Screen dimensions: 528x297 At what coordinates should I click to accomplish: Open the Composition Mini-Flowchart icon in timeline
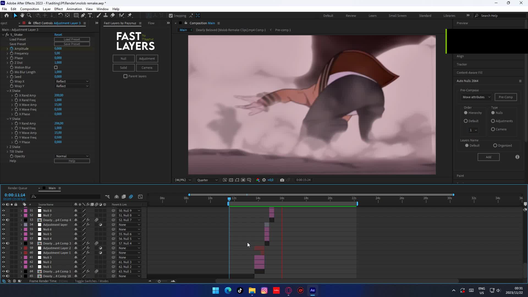point(107,197)
